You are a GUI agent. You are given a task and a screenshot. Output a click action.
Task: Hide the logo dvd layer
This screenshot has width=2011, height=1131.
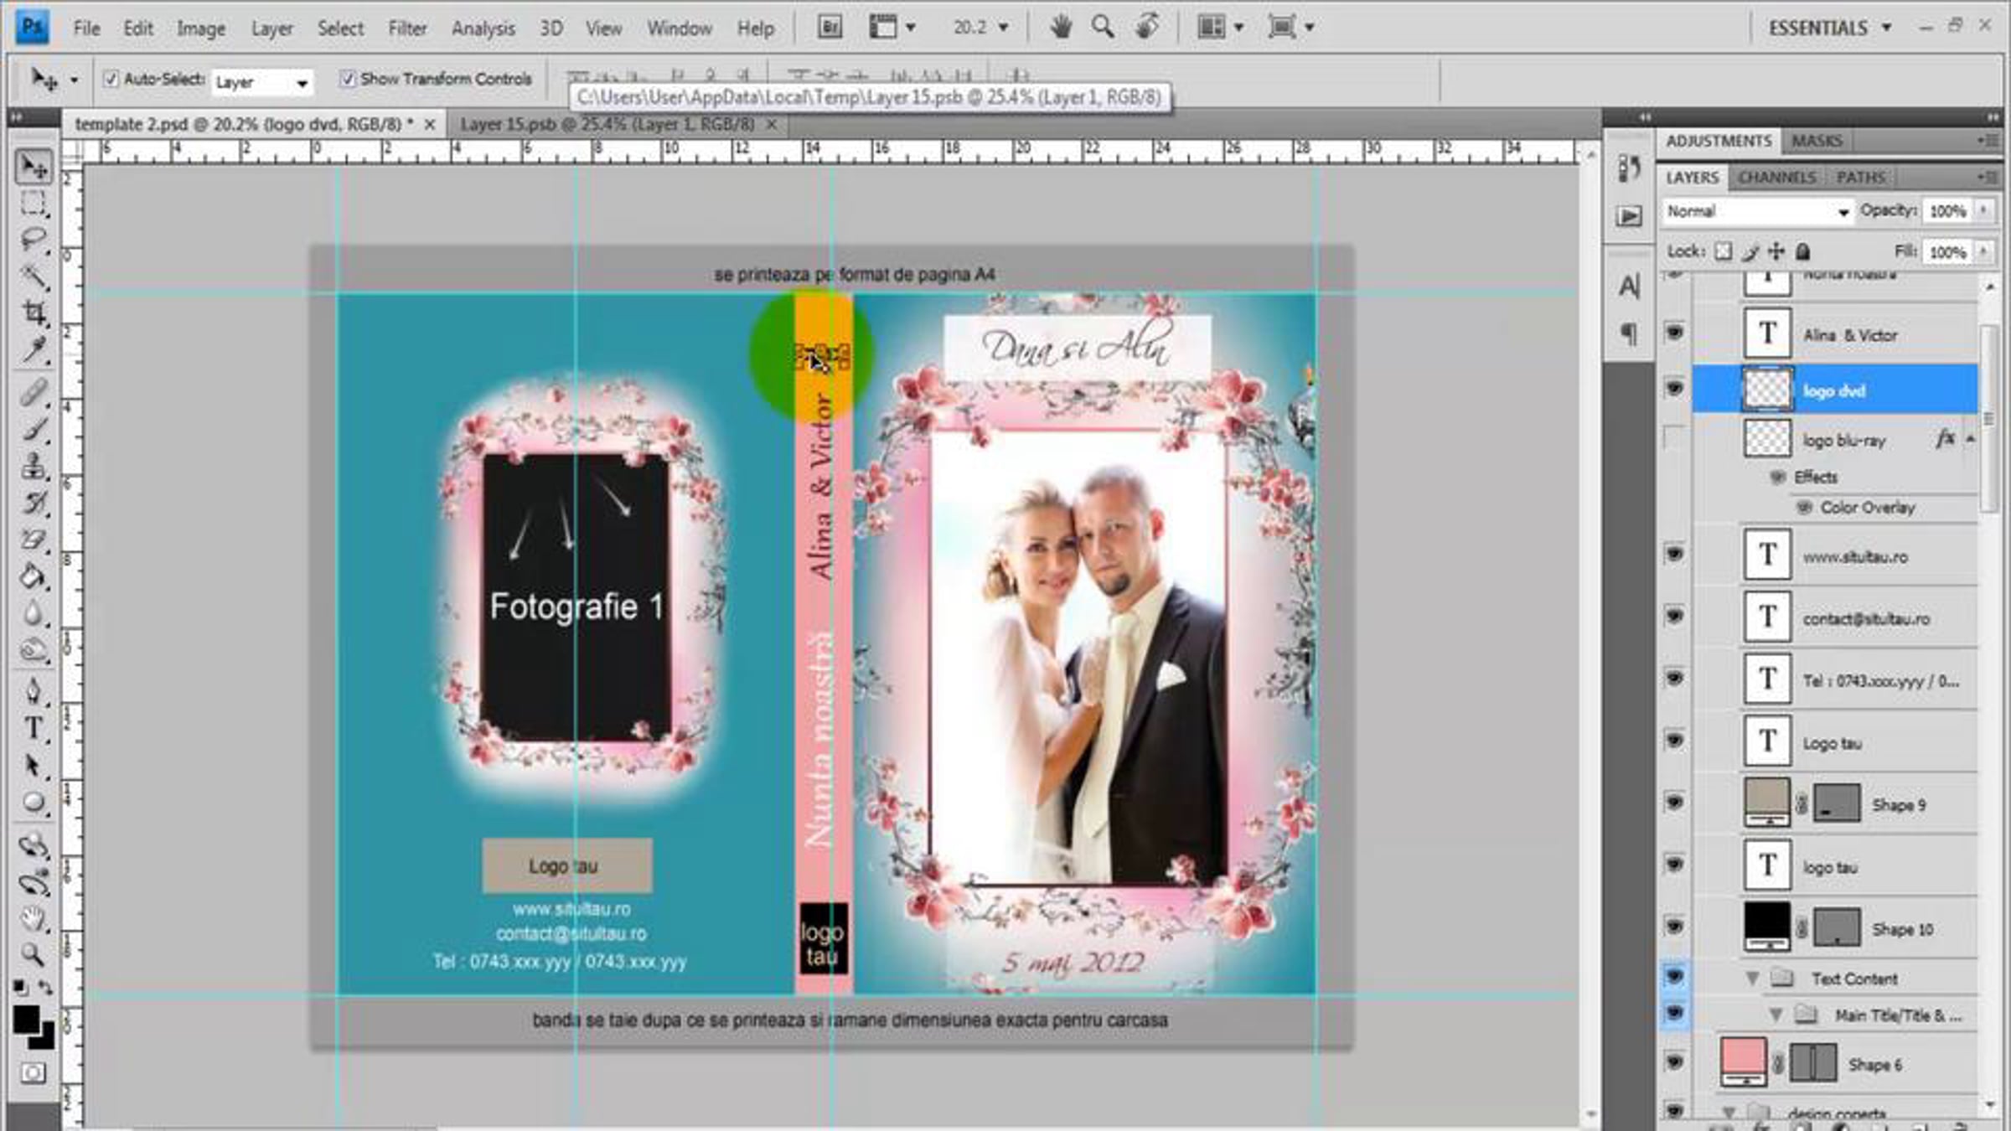[x=1674, y=390]
